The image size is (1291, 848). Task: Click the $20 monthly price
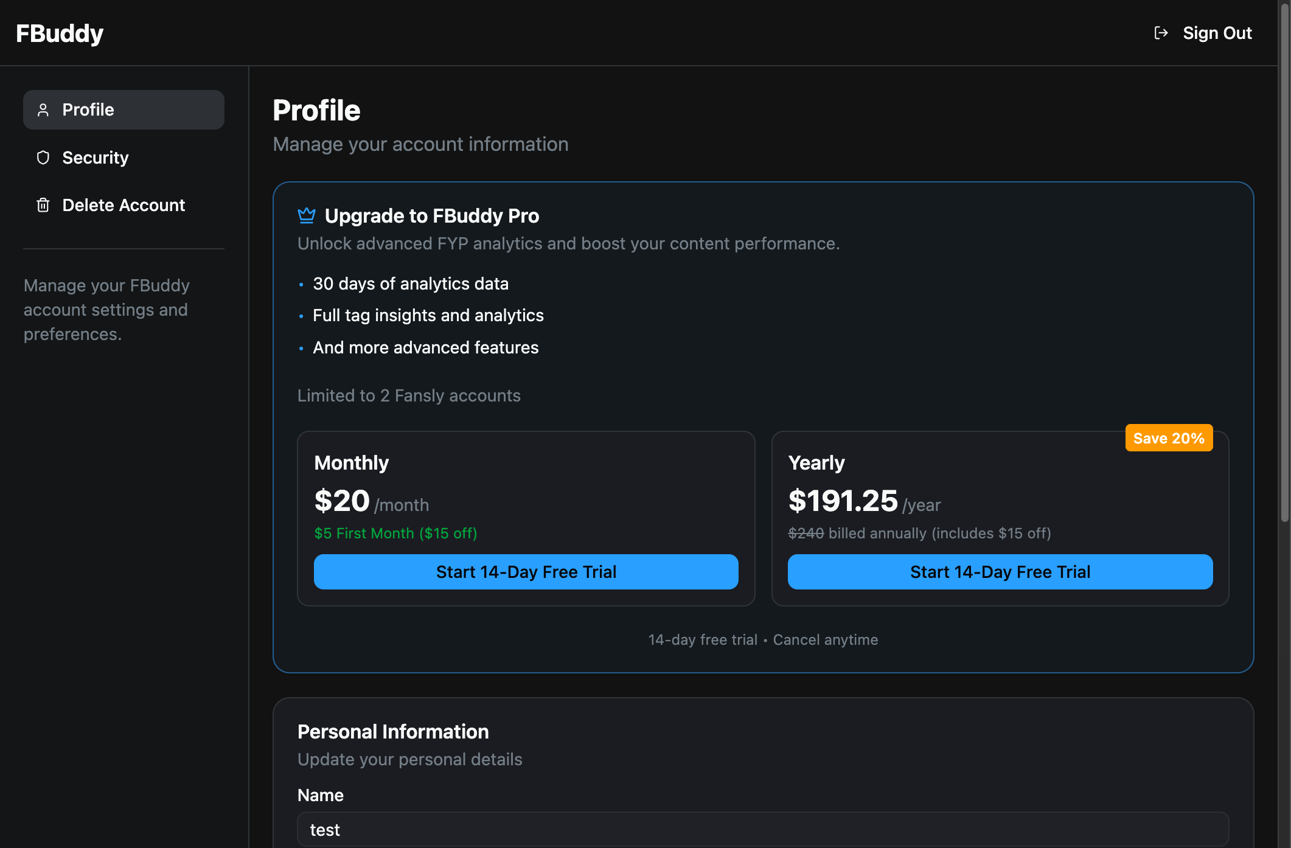click(342, 501)
